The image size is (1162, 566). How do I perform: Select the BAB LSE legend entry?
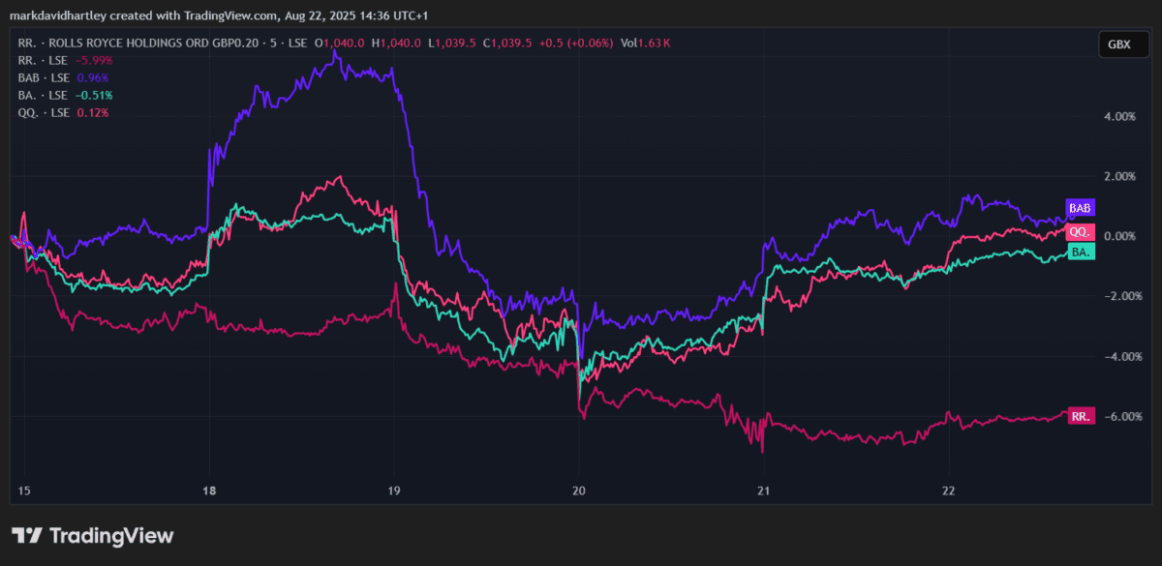pos(45,77)
